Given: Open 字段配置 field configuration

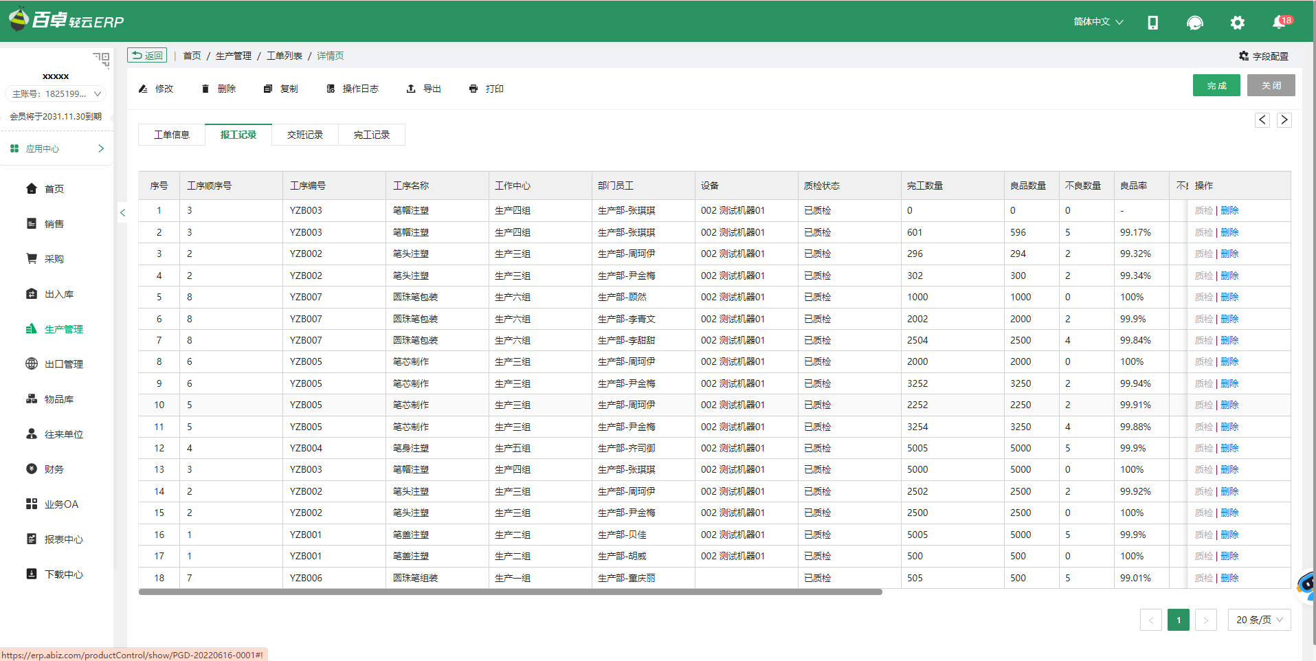Looking at the screenshot, I should coord(1264,56).
